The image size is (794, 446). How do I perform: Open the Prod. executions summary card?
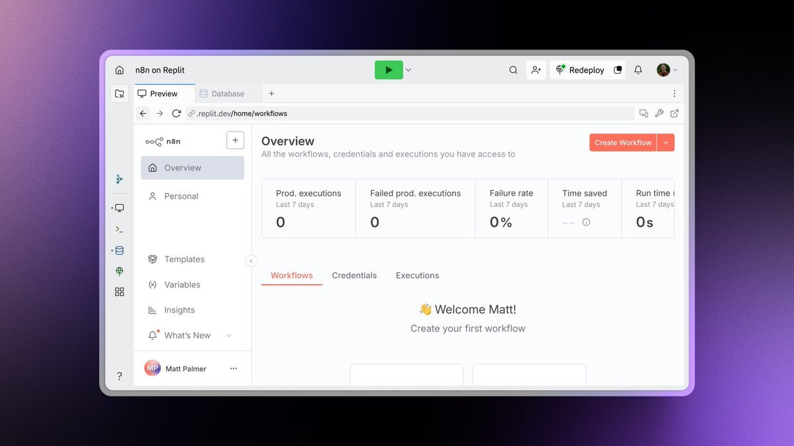(308, 208)
